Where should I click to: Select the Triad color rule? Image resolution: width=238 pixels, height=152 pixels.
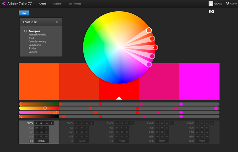(x=31, y=38)
